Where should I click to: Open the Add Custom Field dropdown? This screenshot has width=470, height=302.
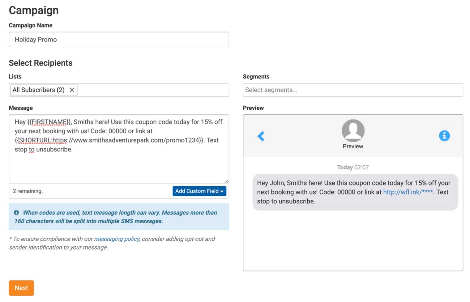click(199, 191)
